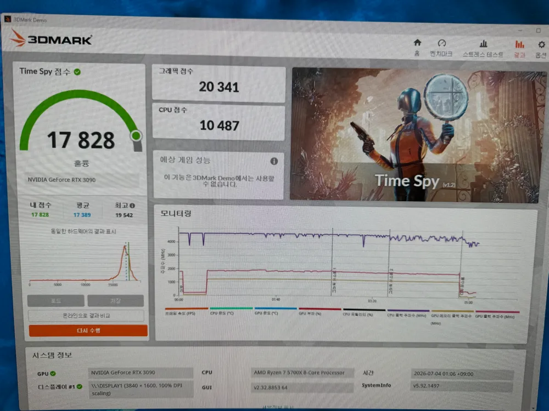The height and width of the screenshot is (411, 549).
Task: Click the info icon for estimated game performance
Action: coord(274,161)
